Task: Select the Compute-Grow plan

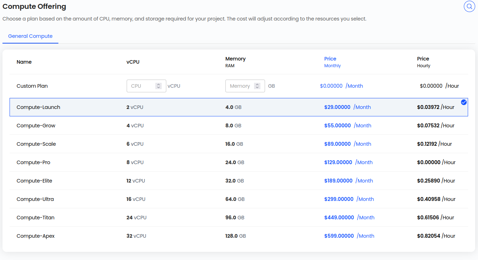Action: (239, 126)
